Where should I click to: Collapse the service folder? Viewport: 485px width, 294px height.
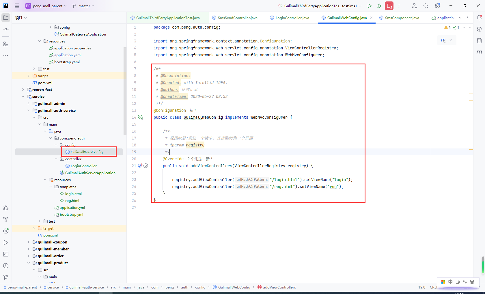[23, 96]
